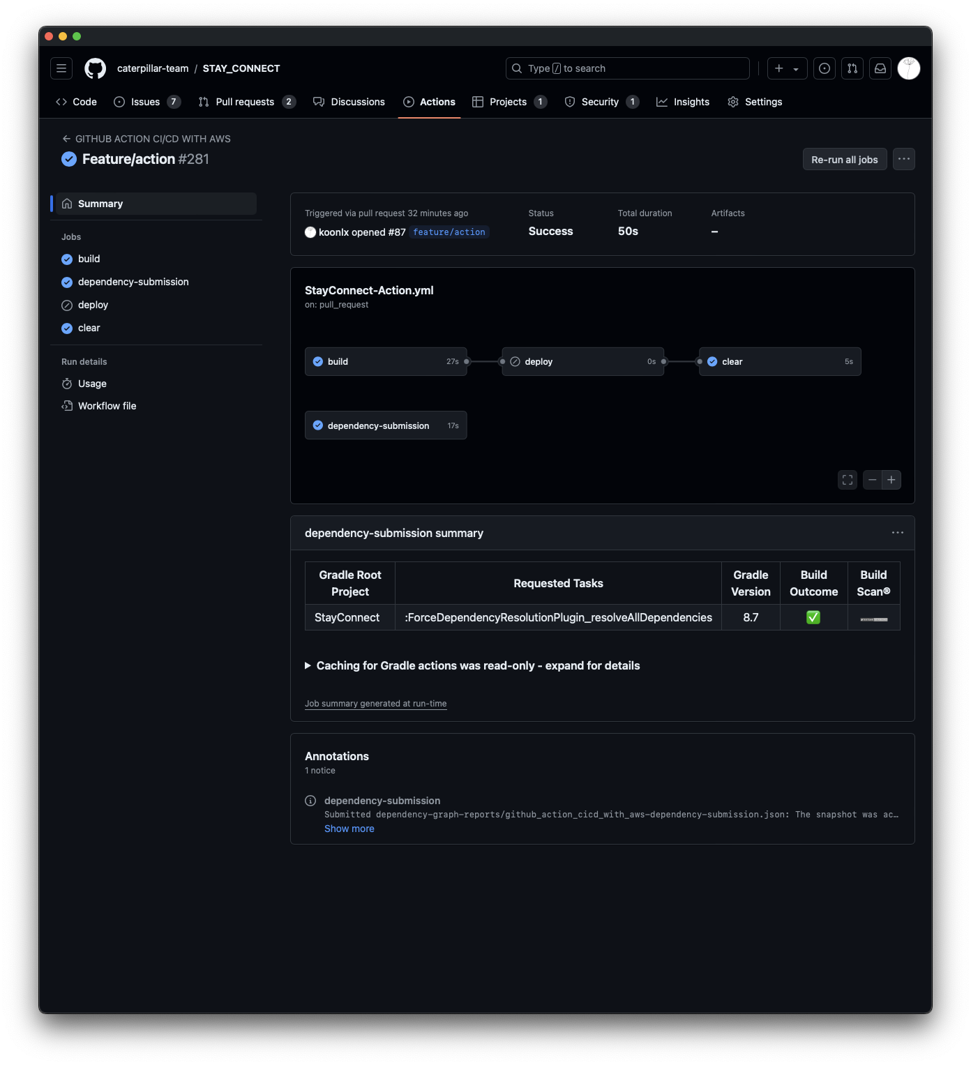
Task: Click the 50s total duration value
Action: pos(628,232)
